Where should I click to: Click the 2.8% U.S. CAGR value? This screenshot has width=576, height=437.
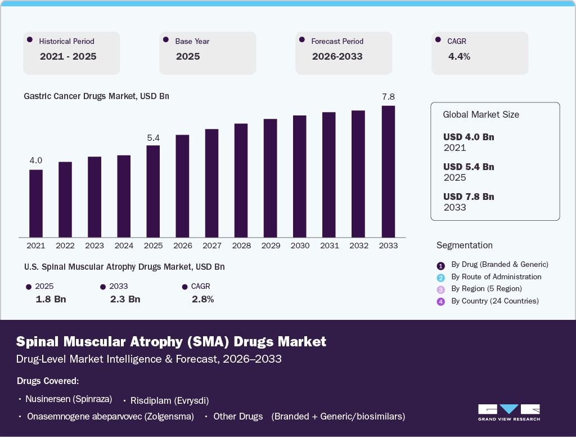pos(202,299)
